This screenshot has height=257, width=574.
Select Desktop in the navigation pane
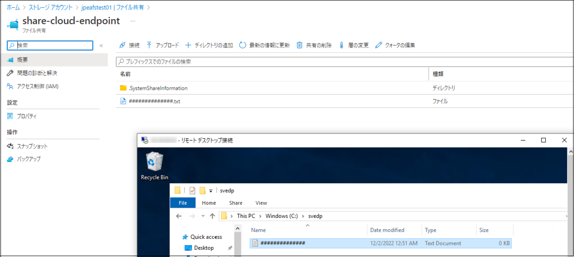point(204,248)
